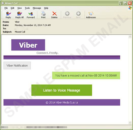Go to Next message arrow
Viewport: 133px width, 130px height.
point(78,15)
